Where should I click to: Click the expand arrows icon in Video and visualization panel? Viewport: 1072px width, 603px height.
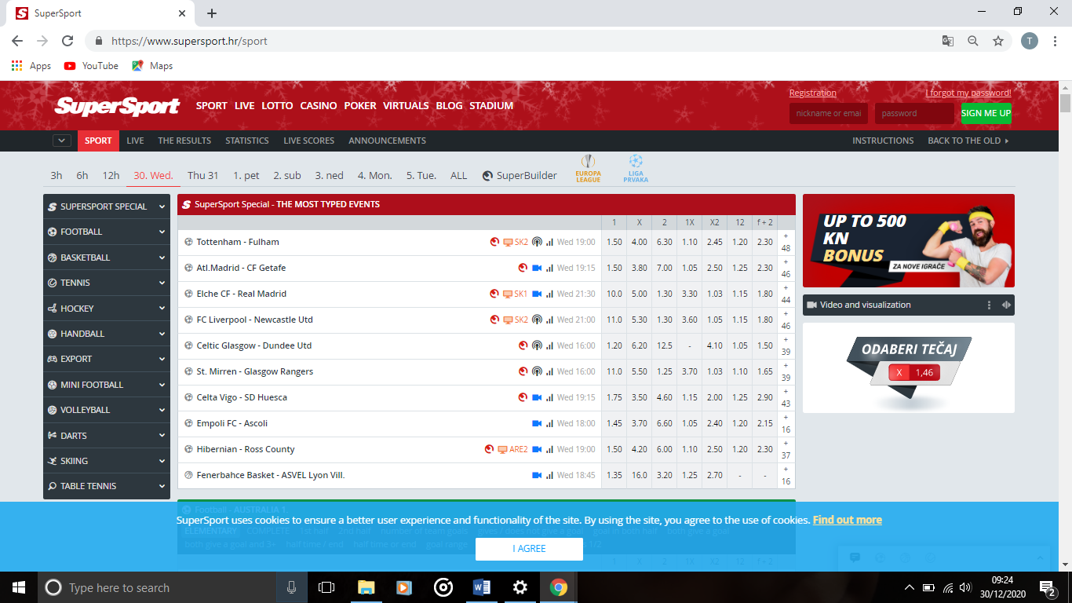click(1006, 305)
